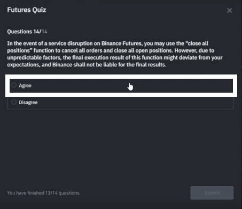Click the blank dialog area below Disagree
Image resolution: width=242 pixels, height=209 pixels.
[120, 146]
